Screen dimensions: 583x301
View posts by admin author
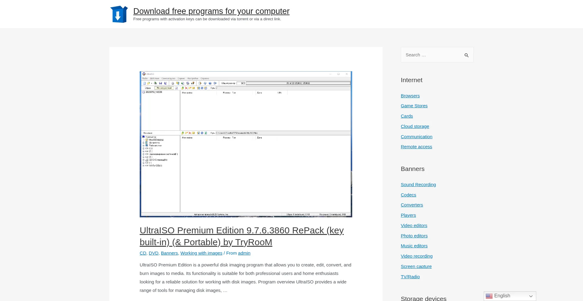pos(244,253)
